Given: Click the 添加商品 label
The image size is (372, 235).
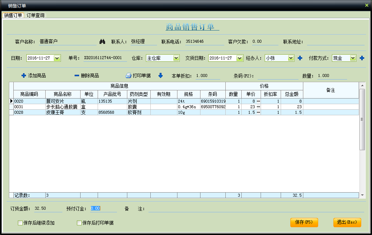Looking at the screenshot, I should pos(37,75).
